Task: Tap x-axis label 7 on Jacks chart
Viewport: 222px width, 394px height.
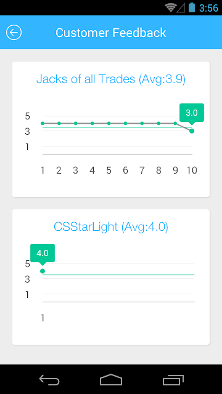Action: click(142, 171)
